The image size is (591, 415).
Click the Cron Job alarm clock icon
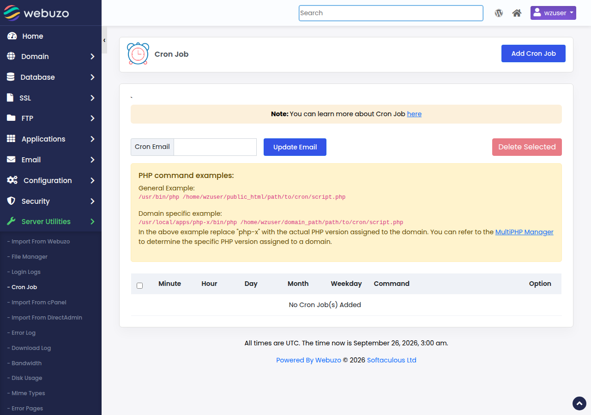pyautogui.click(x=138, y=53)
